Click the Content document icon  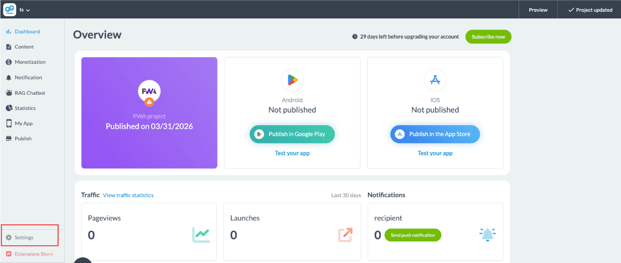click(9, 47)
